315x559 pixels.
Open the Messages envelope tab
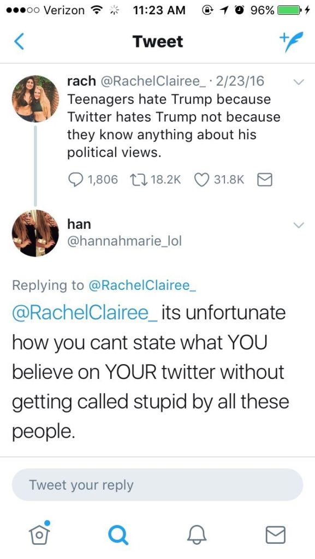pos(276,535)
